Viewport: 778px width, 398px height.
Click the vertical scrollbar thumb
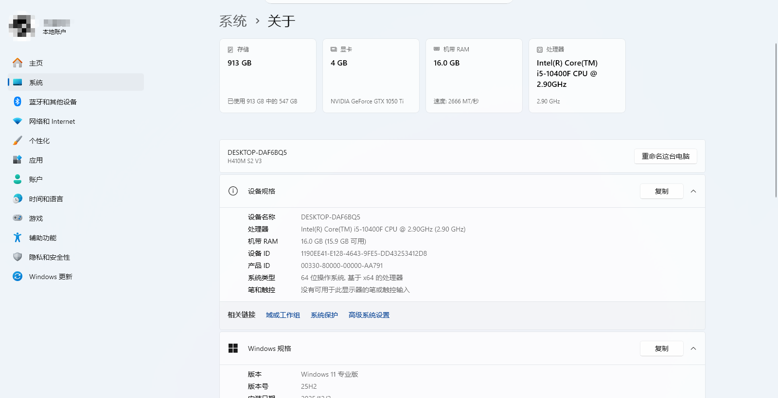(776, 120)
